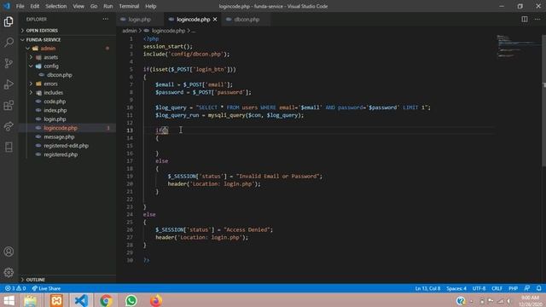Image resolution: width=546 pixels, height=307 pixels.
Task: Open the Run and Debug view icon
Action: coord(9,84)
